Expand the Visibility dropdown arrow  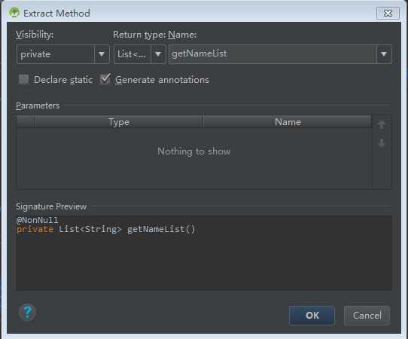(102, 54)
